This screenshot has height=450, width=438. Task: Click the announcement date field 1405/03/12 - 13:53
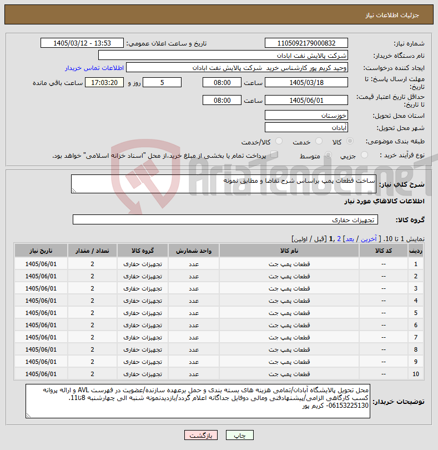(82, 43)
